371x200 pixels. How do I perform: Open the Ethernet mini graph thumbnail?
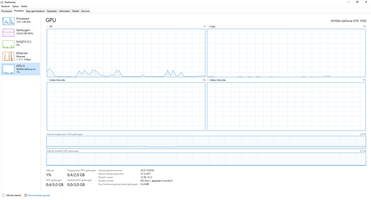tap(8, 56)
